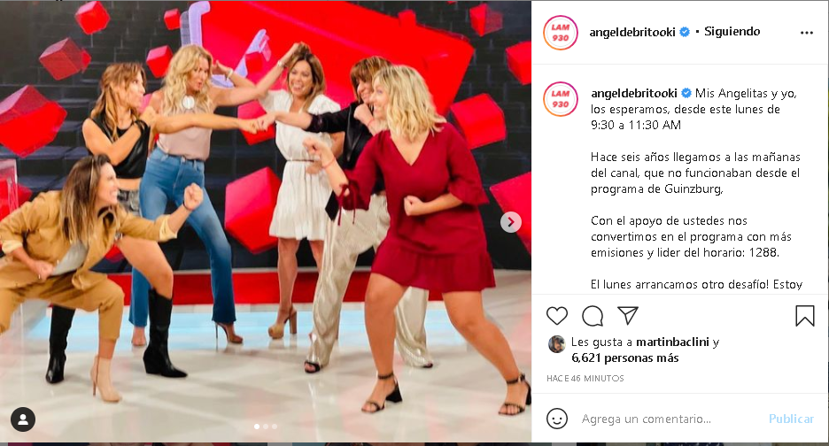Viewport: 829px width, 446px height.
Task: View the 6,621 personas más likes list
Action: 625,358
